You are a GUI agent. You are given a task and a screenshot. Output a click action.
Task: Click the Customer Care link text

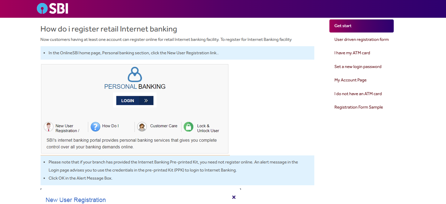pos(164,126)
